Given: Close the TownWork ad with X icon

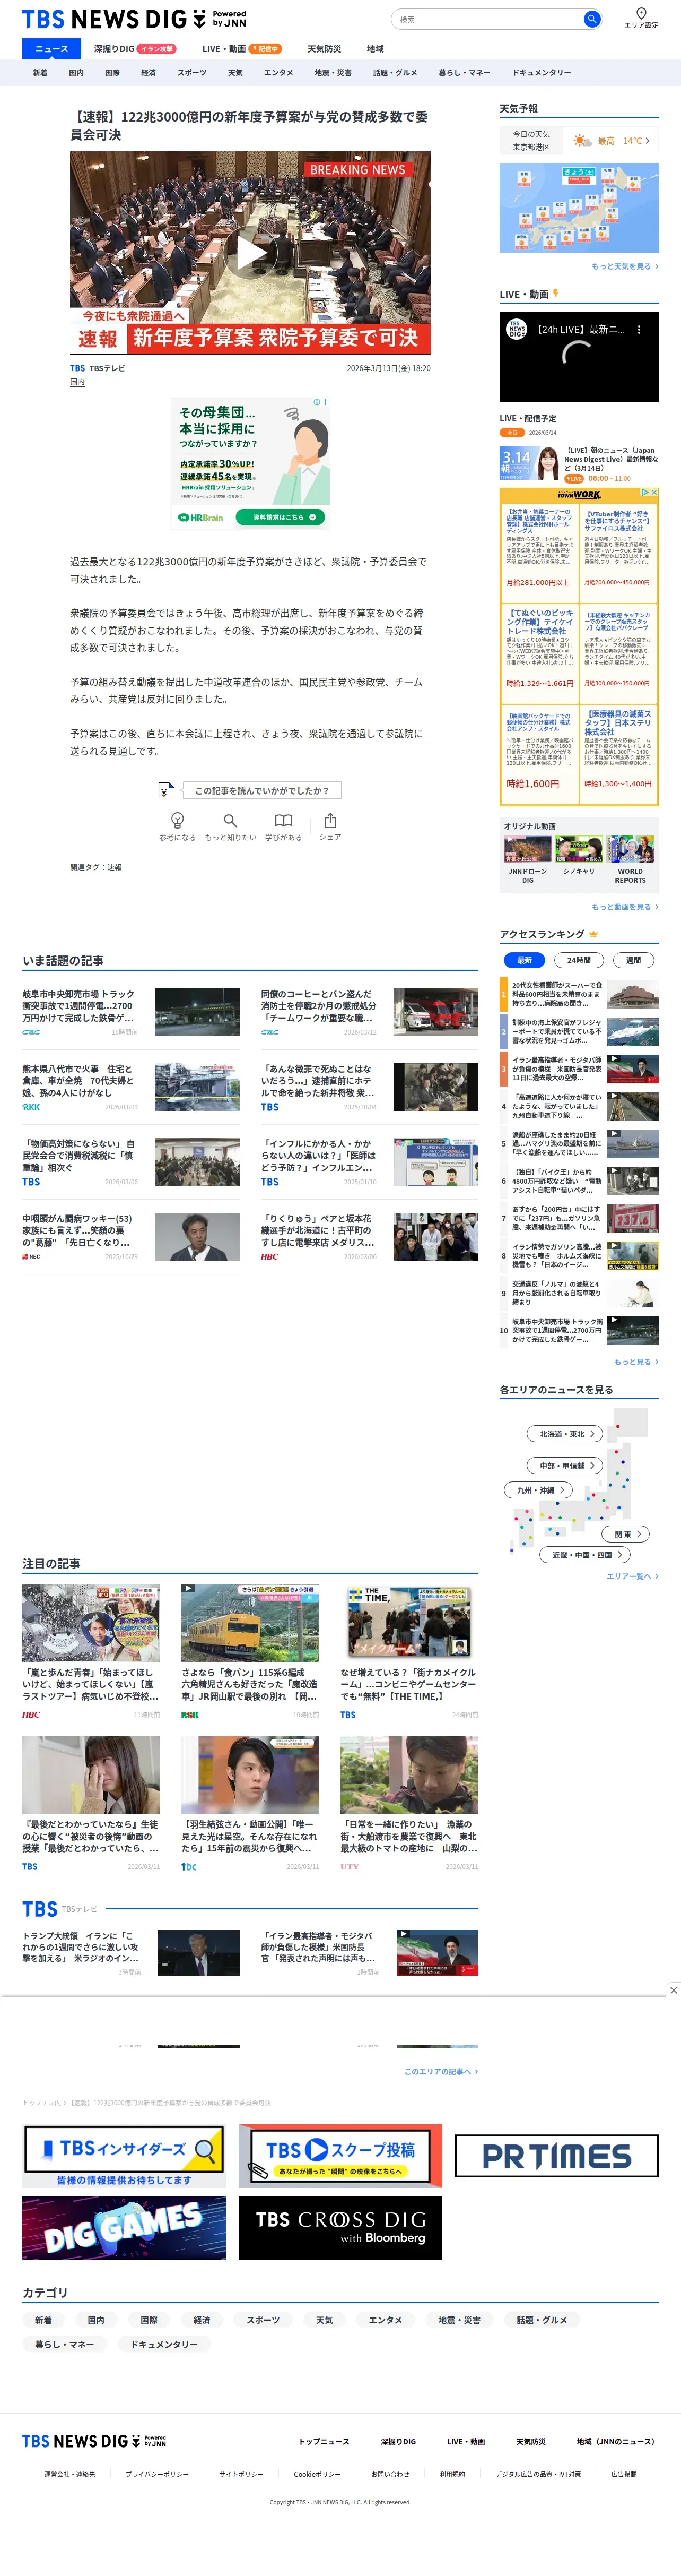Looking at the screenshot, I should (x=653, y=492).
